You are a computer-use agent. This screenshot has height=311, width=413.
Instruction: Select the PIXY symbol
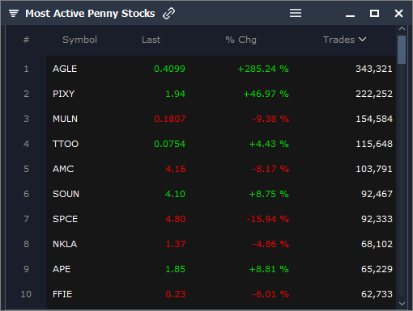tap(64, 94)
